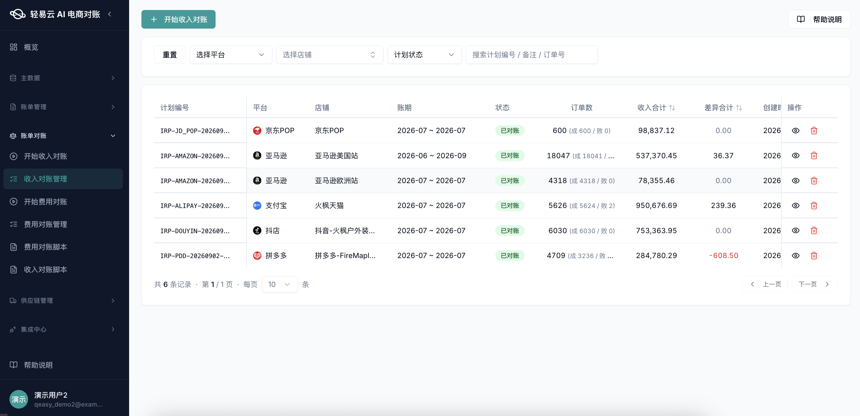This screenshot has height=416, width=860.
Task: Open the 选择店铺 selector
Action: pos(330,55)
